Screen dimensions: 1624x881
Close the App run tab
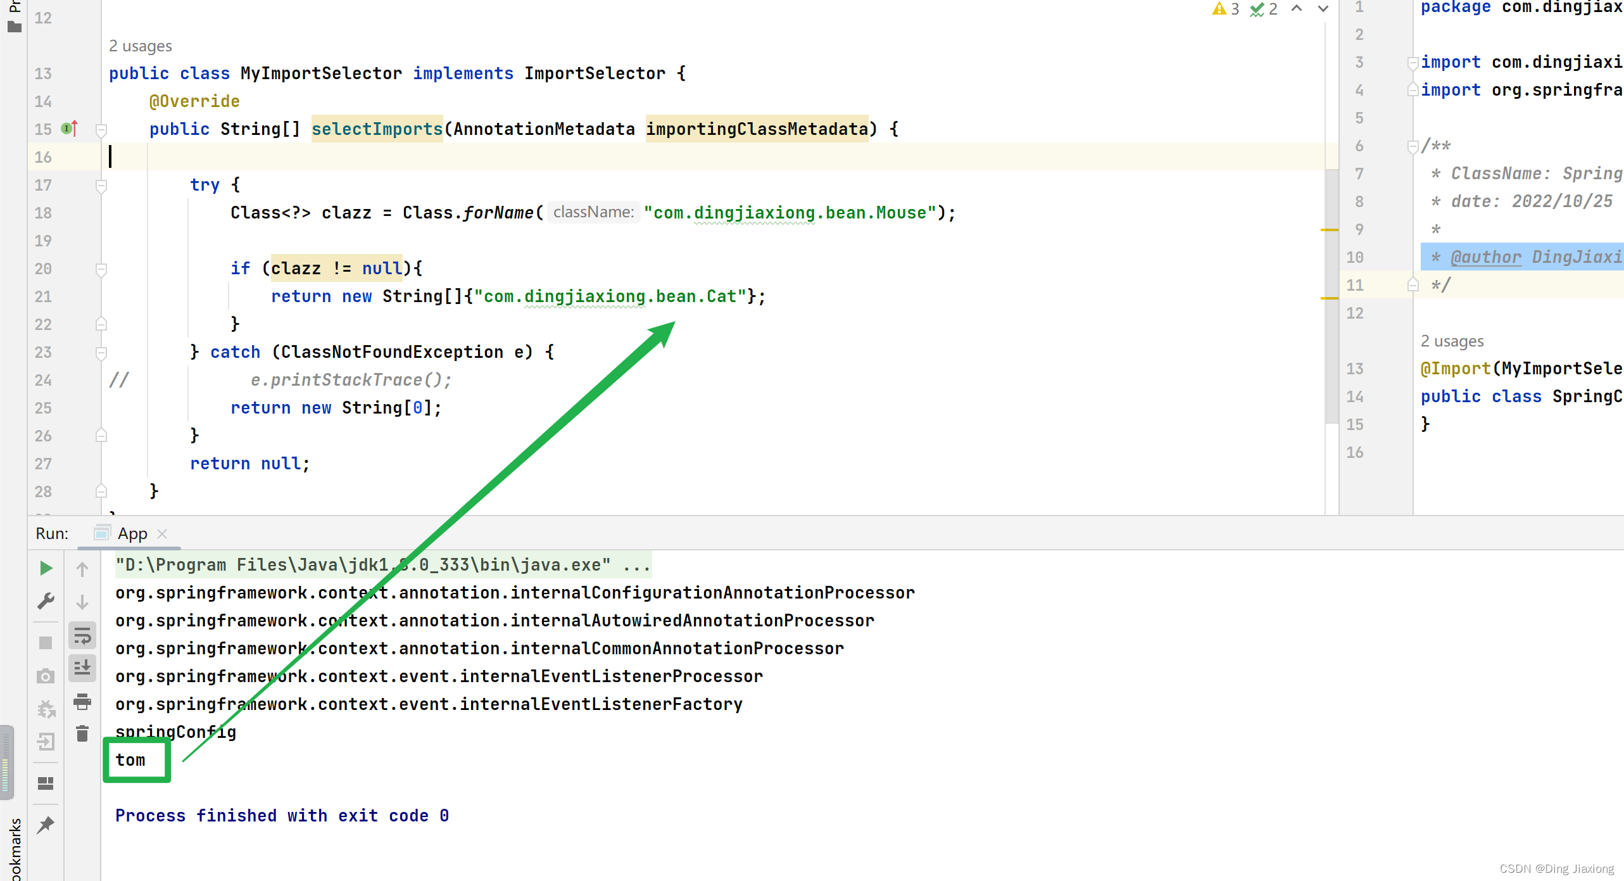(x=162, y=534)
